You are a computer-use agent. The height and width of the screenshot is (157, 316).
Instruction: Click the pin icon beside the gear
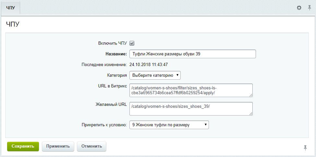(310, 8)
